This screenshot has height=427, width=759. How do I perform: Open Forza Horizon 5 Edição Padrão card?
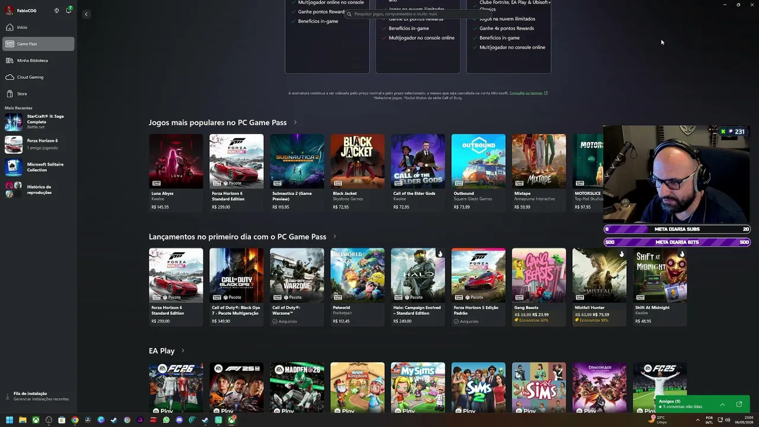coord(479,287)
